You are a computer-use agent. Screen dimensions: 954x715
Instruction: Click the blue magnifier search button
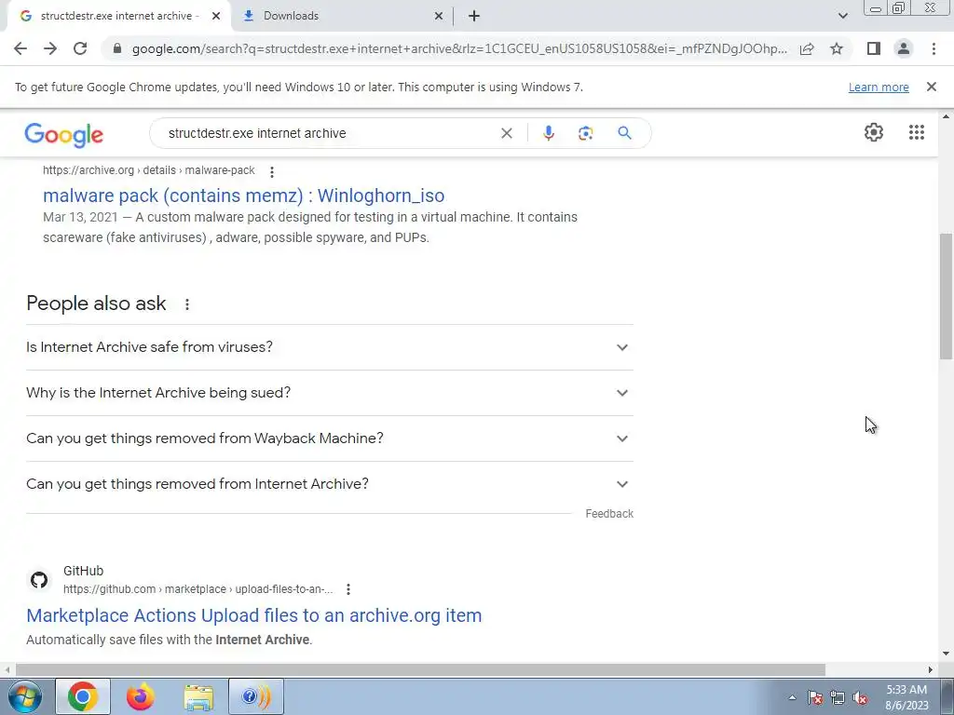point(624,132)
